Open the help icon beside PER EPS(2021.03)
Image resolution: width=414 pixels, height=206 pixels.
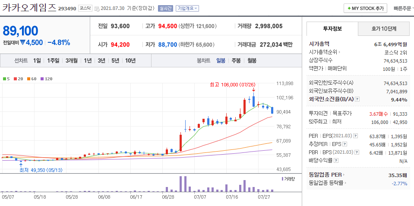click(x=356, y=136)
